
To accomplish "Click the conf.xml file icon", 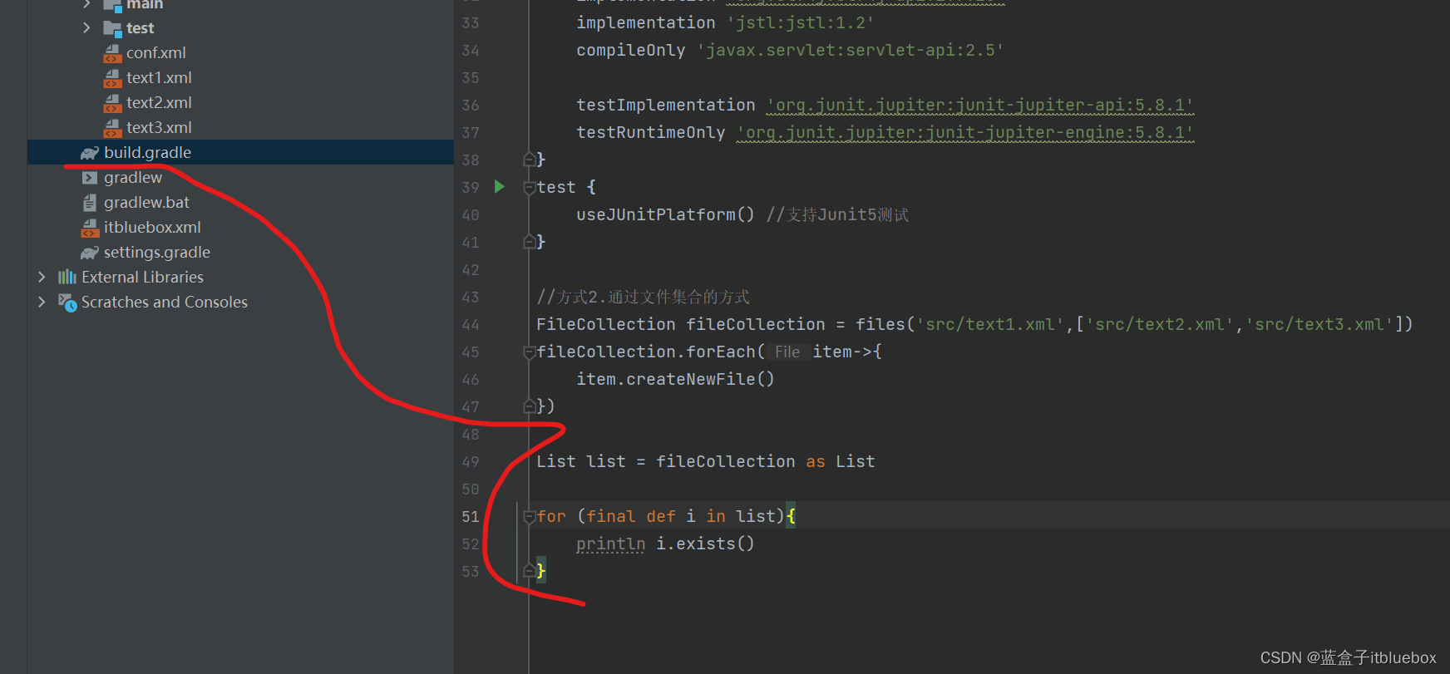I will [112, 53].
